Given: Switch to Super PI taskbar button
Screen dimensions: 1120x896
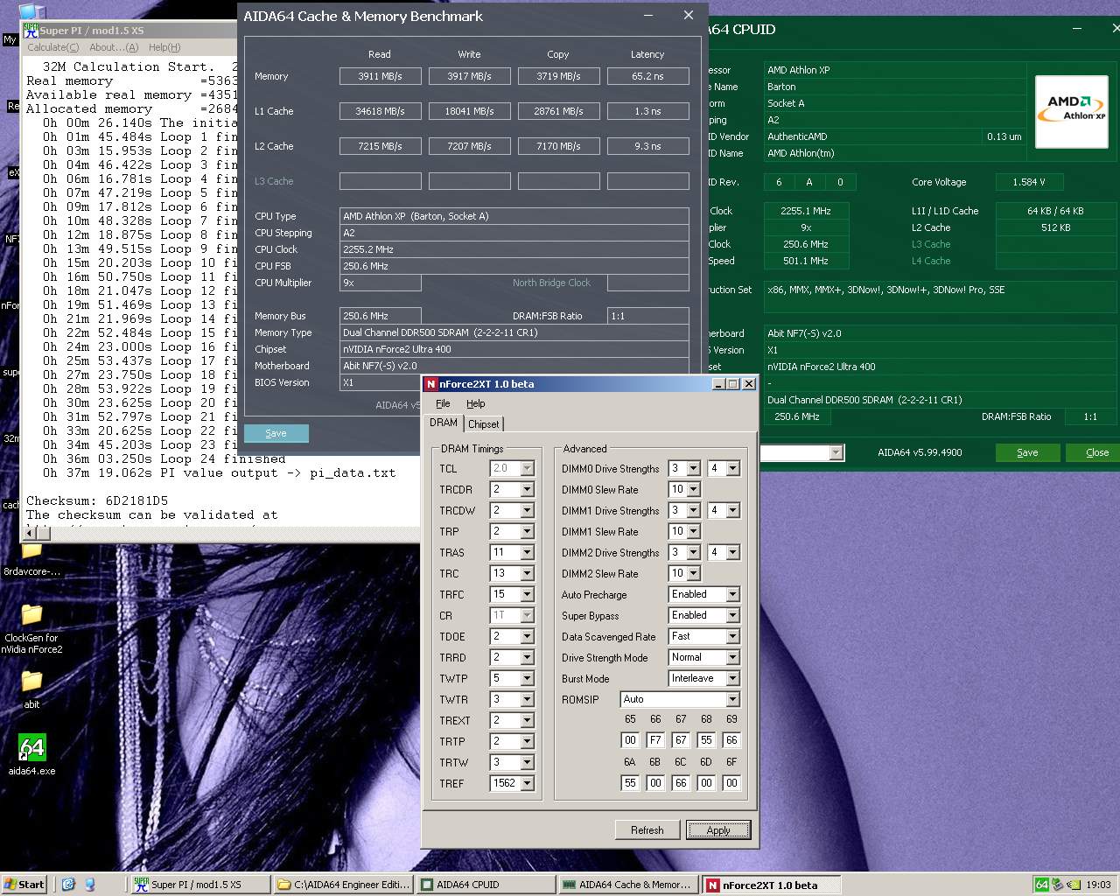Looking at the screenshot, I should point(199,885).
